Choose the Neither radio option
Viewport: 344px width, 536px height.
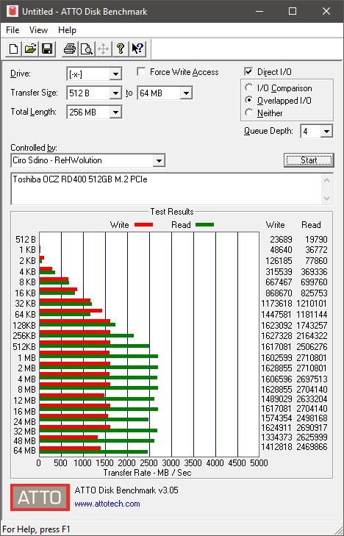pyautogui.click(x=248, y=112)
